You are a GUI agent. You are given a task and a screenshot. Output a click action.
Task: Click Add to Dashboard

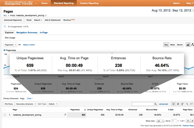pos(52,20)
